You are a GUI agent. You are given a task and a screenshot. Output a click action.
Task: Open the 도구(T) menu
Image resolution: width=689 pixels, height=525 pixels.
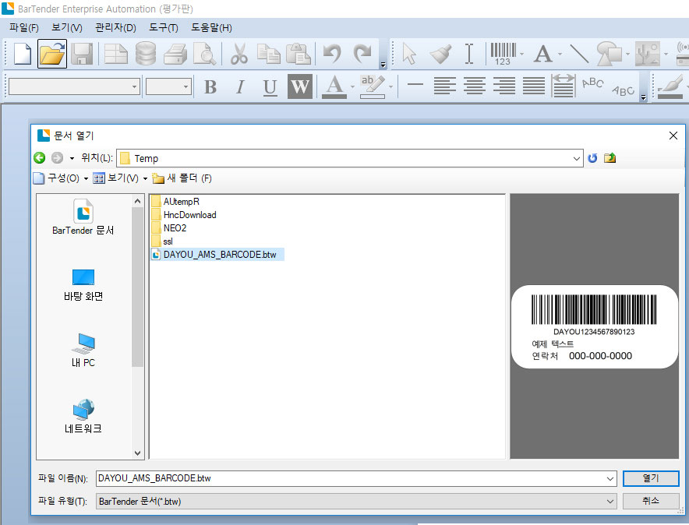coord(163,28)
